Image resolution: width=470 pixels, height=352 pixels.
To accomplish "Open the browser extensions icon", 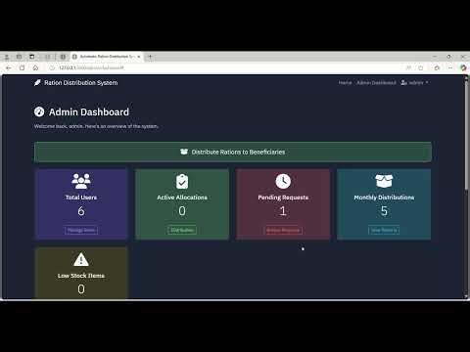I will coord(437,67).
